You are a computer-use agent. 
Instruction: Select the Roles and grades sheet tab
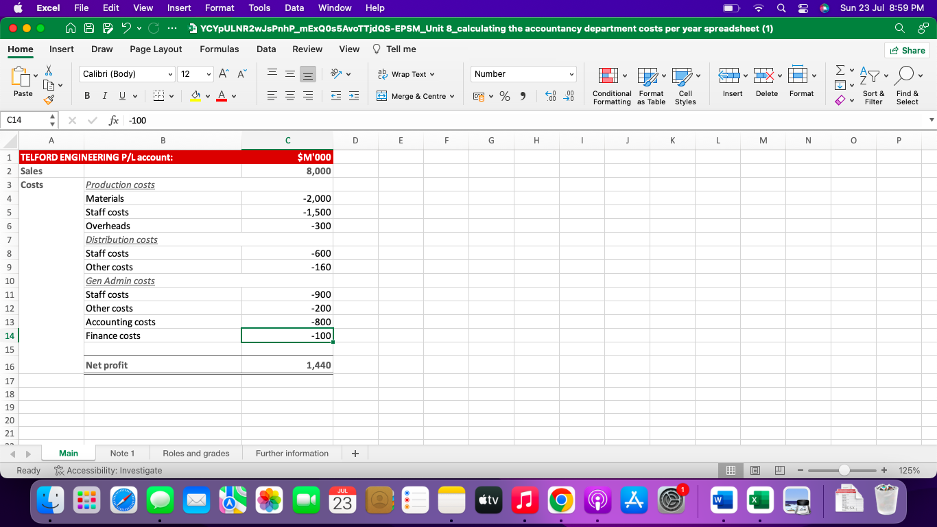195,453
